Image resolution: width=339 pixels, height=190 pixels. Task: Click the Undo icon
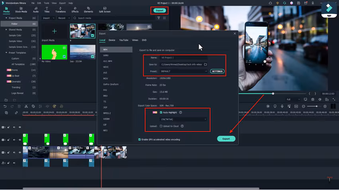coord(5,107)
